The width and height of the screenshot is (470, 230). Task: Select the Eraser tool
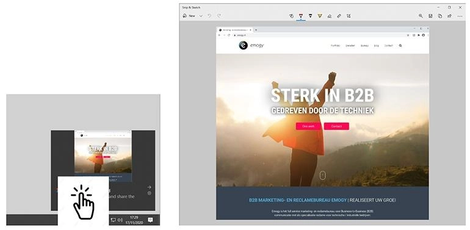tap(330, 16)
